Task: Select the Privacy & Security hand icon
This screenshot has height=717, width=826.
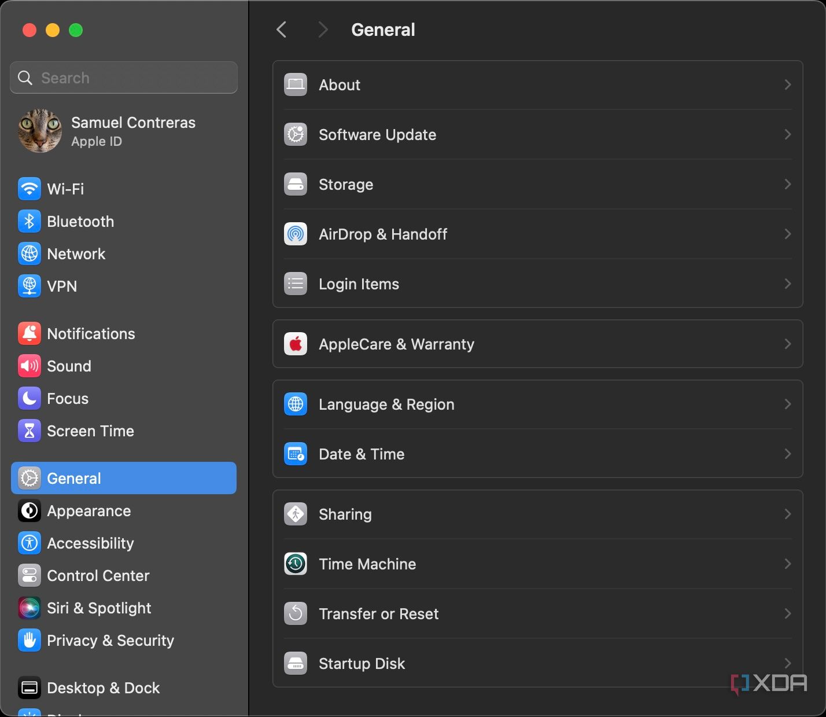Action: tap(29, 640)
